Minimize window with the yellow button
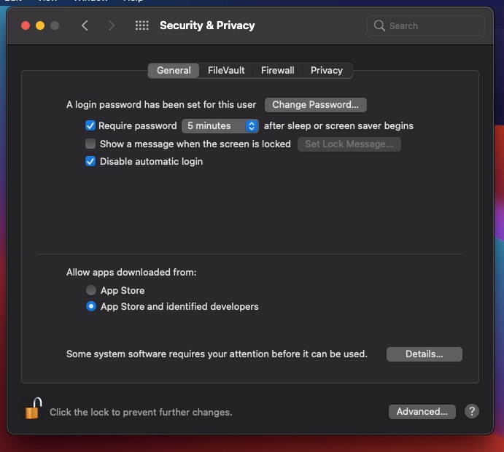 pos(40,26)
